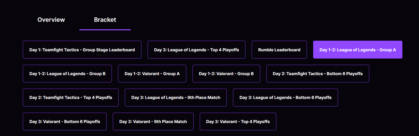
Task: Select Day 1-2 League of Legends Group A
Action: (x=358, y=50)
